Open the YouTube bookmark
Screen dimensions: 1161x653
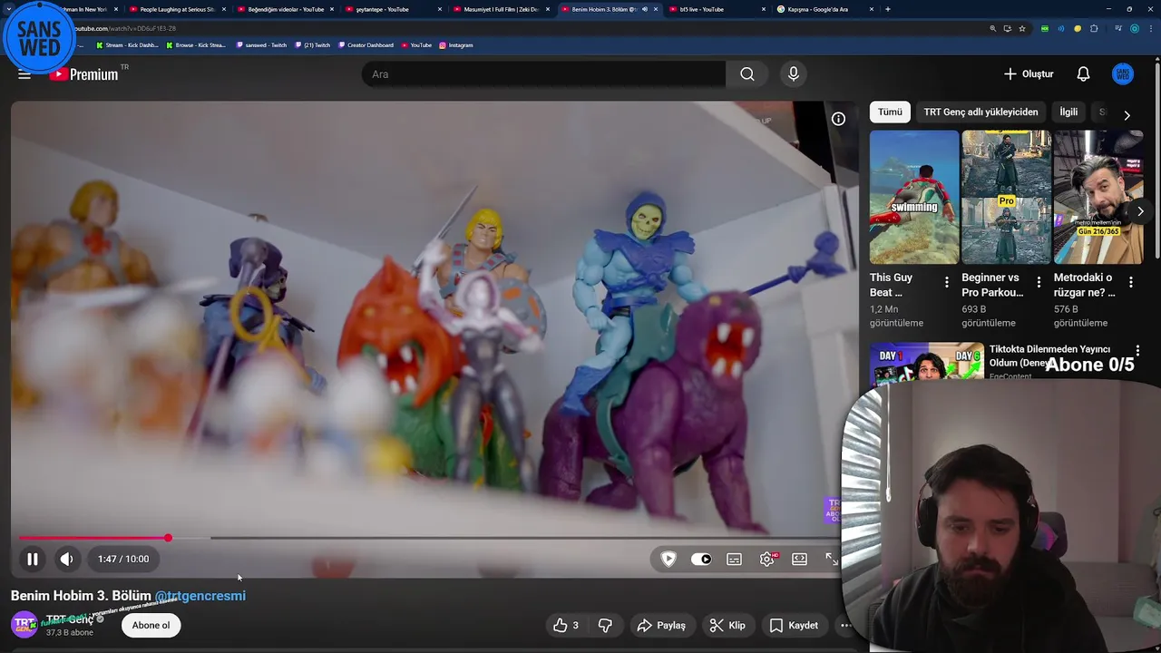coord(416,44)
